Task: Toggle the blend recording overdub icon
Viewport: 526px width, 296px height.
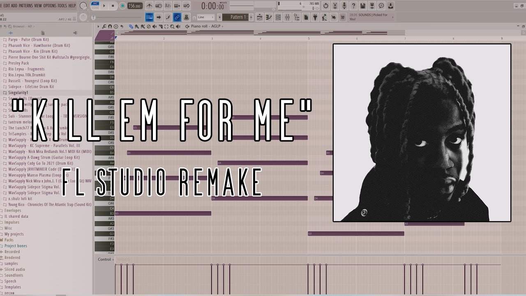Action: coord(177,6)
